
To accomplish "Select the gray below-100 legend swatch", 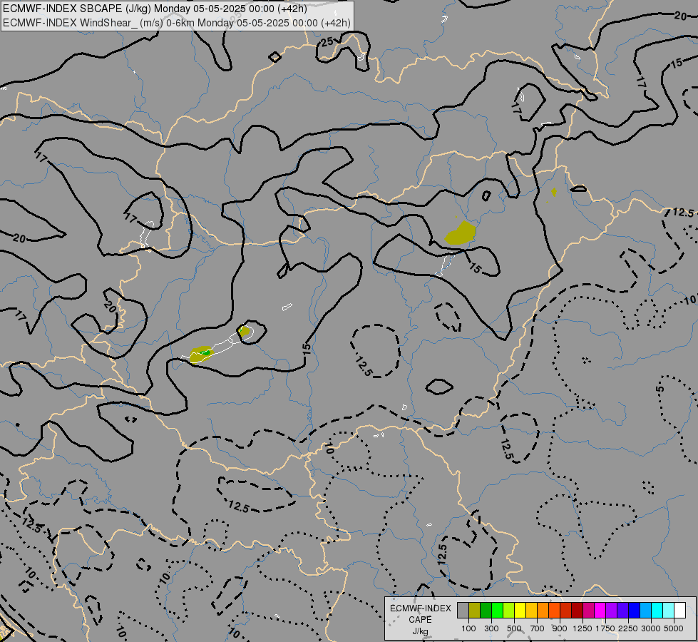I will tap(463, 610).
